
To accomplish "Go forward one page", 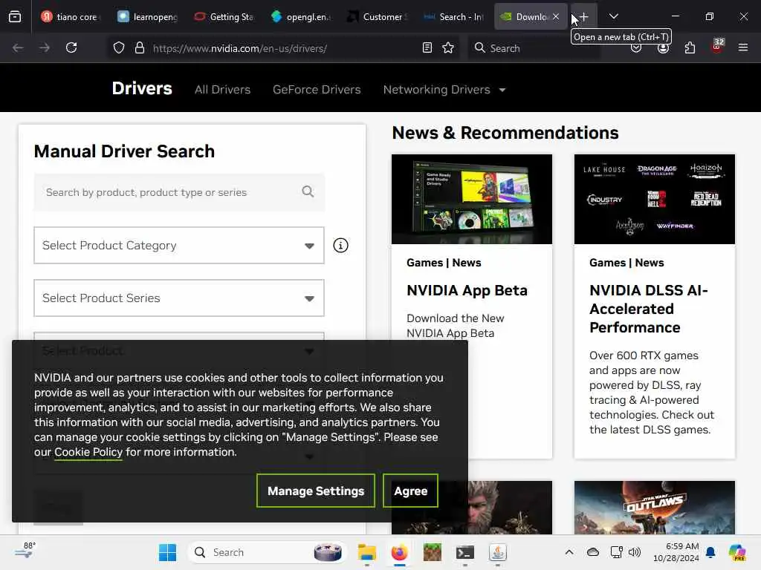I will [x=45, y=47].
